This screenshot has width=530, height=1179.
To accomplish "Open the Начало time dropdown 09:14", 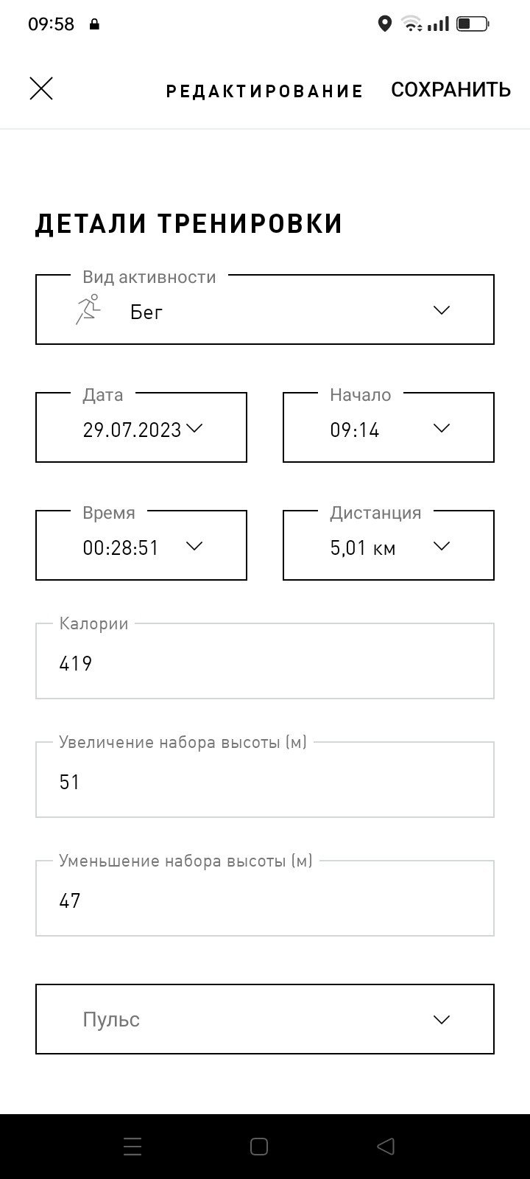I will [x=389, y=427].
